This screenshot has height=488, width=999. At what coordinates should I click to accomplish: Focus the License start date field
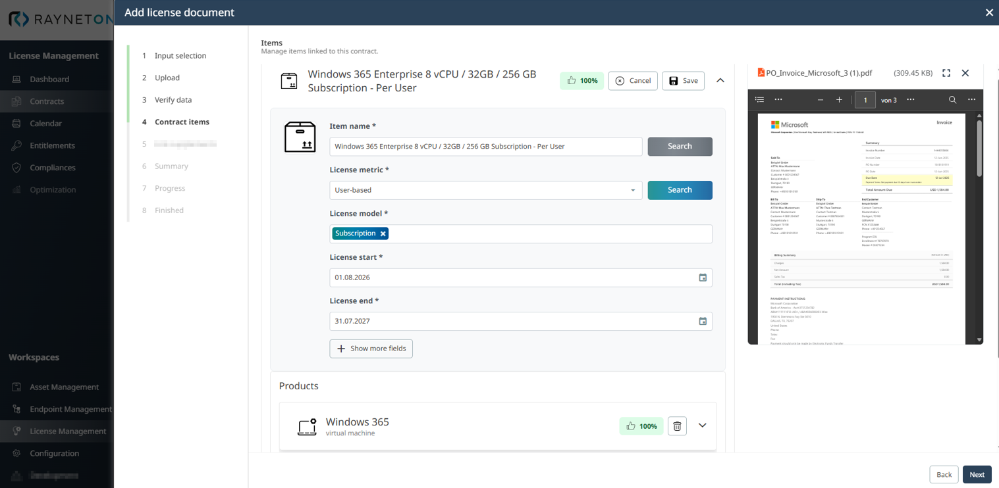(521, 278)
